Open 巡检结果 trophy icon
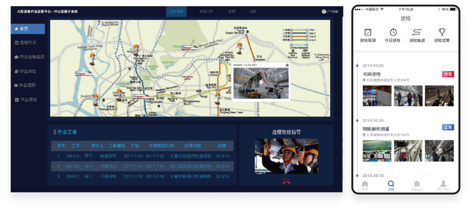The height and width of the screenshot is (211, 471). (442, 32)
